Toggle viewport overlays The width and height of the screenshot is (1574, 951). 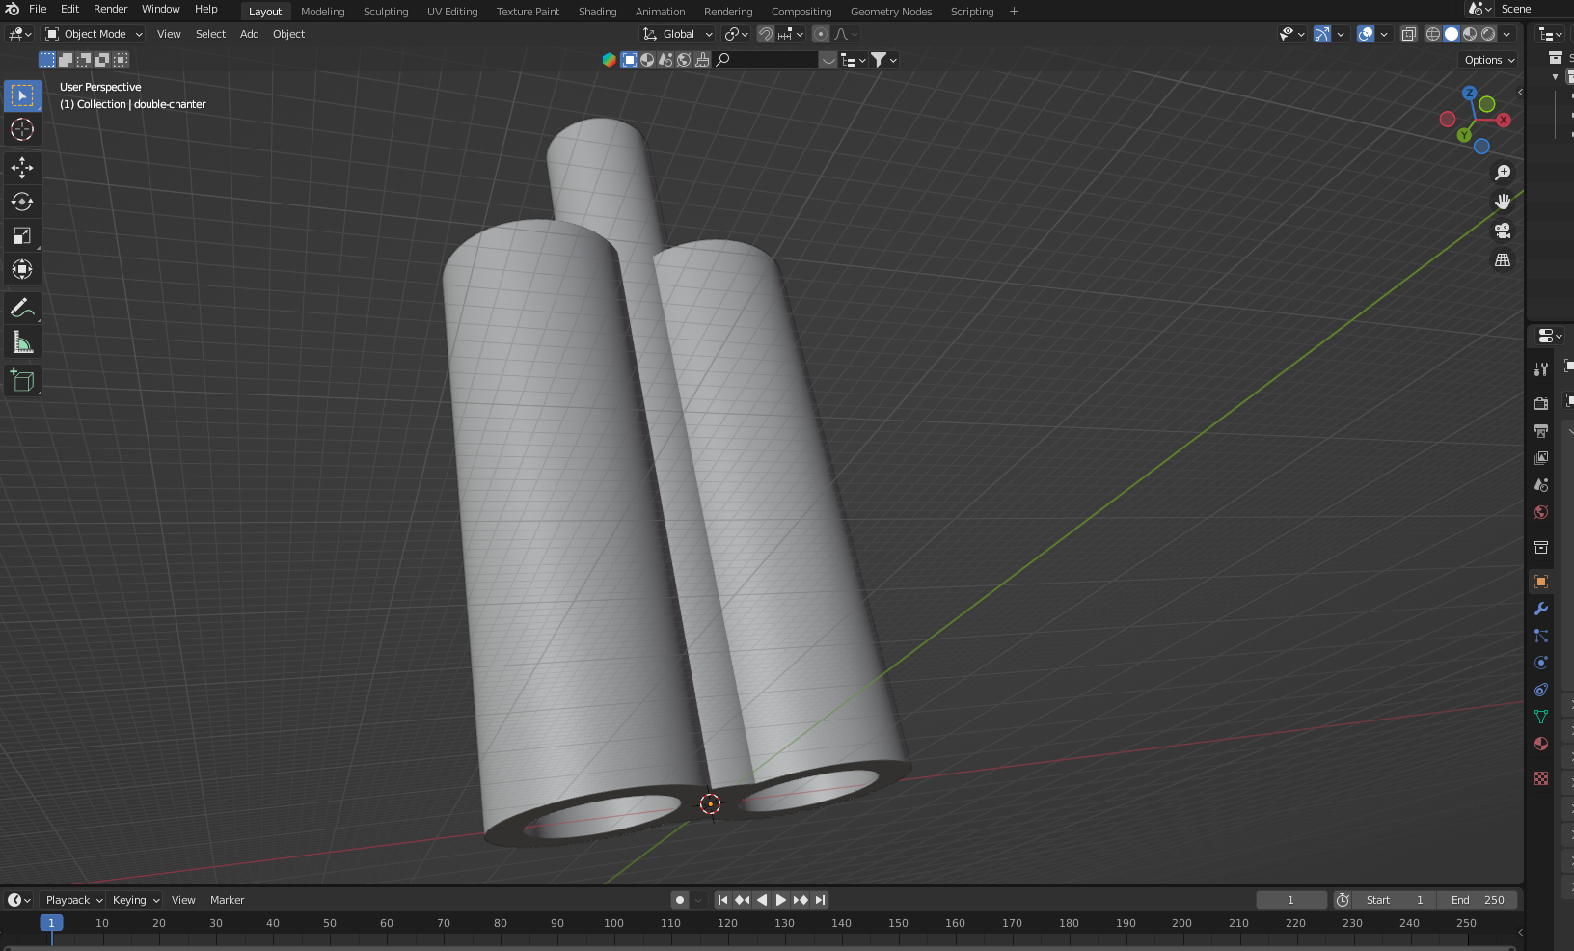click(x=1366, y=34)
